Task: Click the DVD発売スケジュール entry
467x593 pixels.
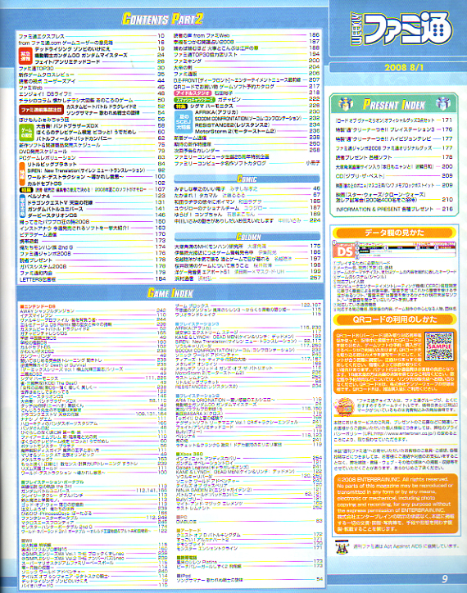Action: pos(93,152)
